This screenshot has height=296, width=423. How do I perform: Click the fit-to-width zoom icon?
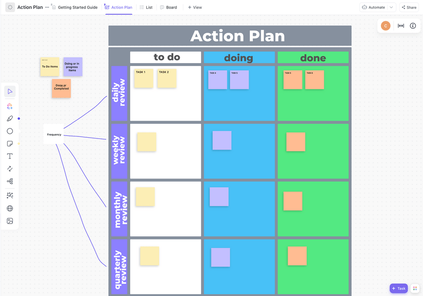[x=401, y=26]
